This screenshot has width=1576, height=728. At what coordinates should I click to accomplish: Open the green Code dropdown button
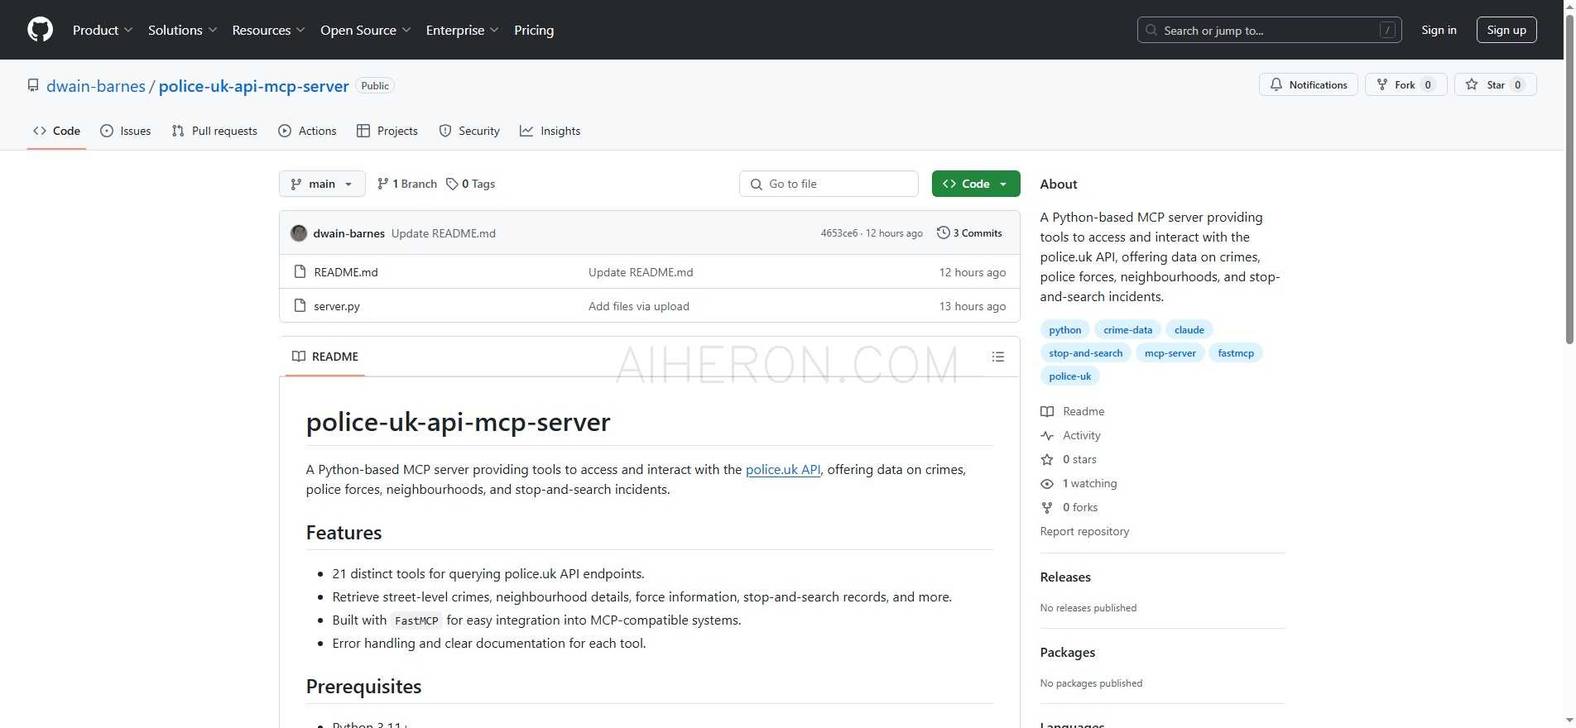coord(975,184)
